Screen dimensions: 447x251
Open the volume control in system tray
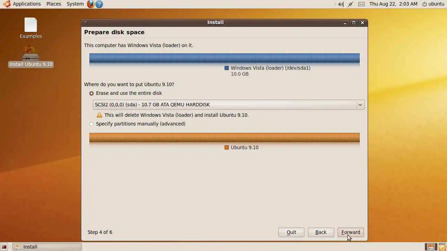point(341,4)
